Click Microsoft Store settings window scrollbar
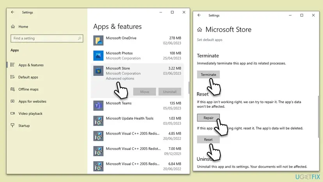Image resolution: width=323 pixels, height=182 pixels. [x=318, y=117]
